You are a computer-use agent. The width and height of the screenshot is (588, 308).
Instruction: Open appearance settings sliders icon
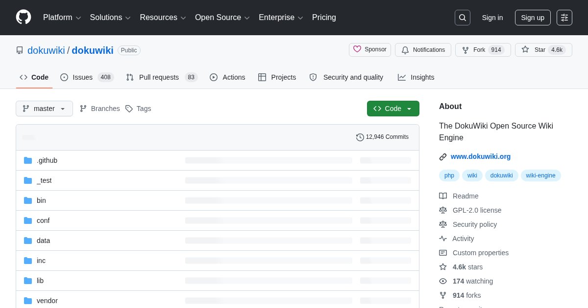click(564, 18)
